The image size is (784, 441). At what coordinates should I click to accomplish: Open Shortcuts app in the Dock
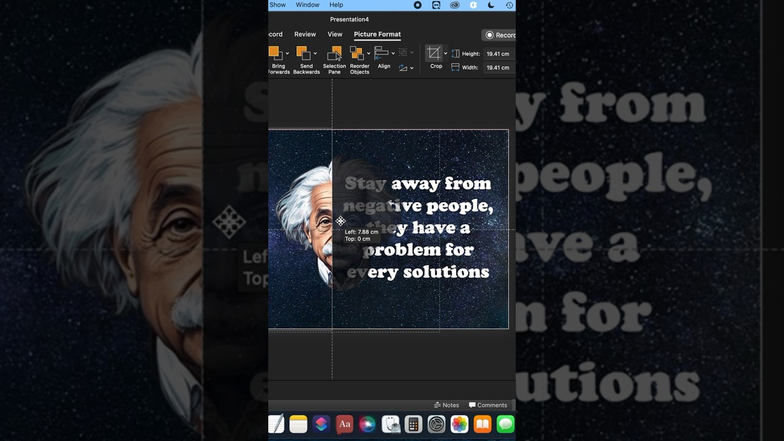click(x=322, y=424)
